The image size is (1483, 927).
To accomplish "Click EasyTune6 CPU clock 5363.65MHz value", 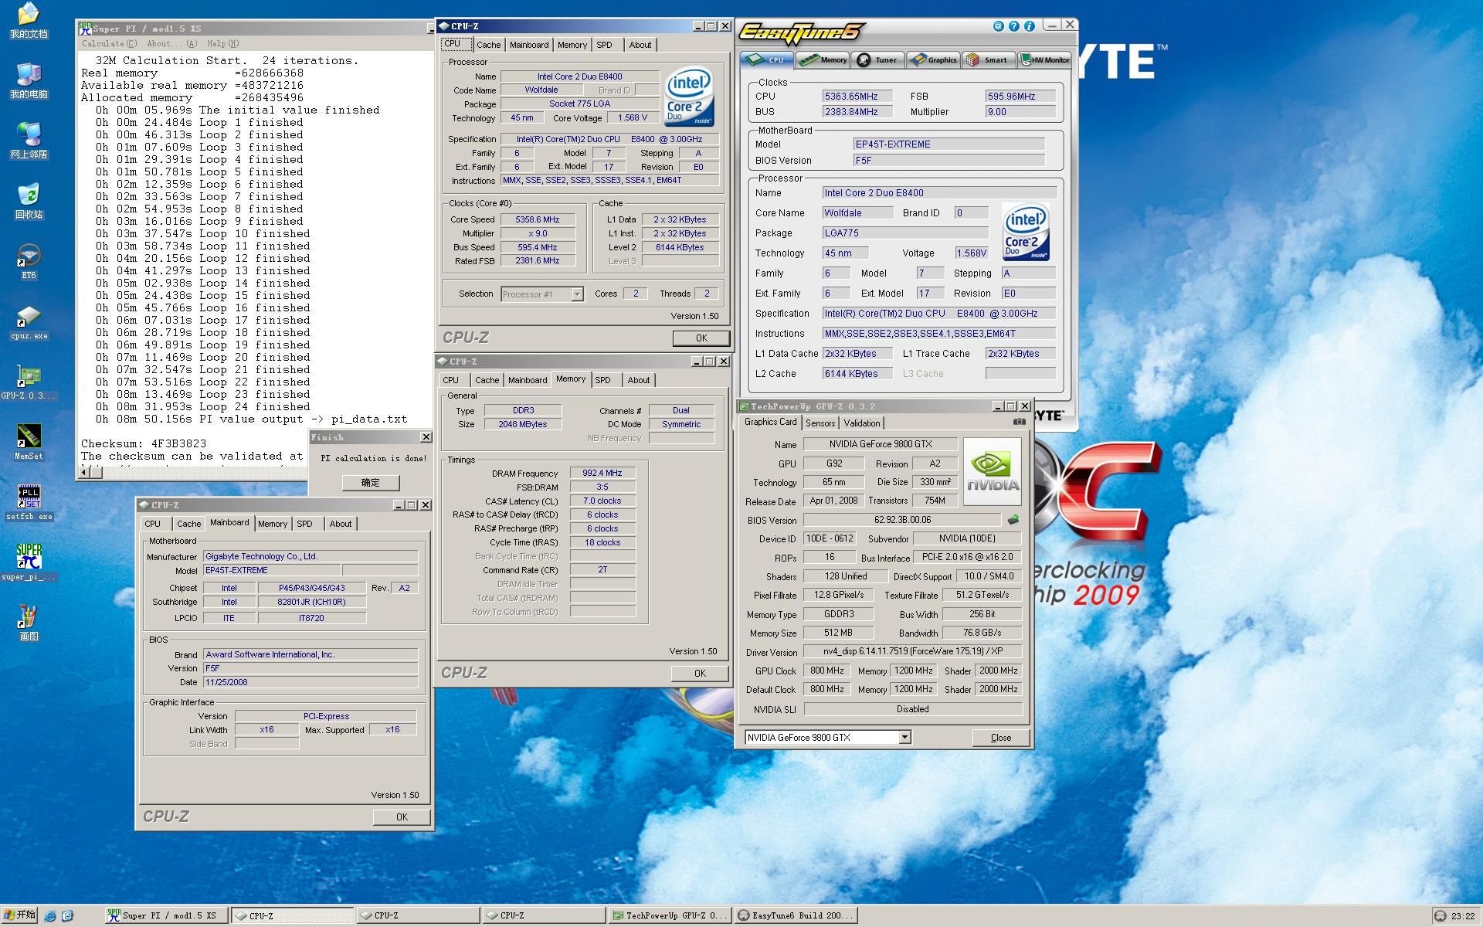I will pos(857,97).
